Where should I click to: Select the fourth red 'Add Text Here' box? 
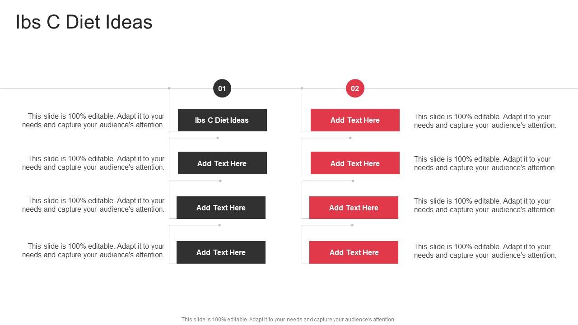(354, 252)
